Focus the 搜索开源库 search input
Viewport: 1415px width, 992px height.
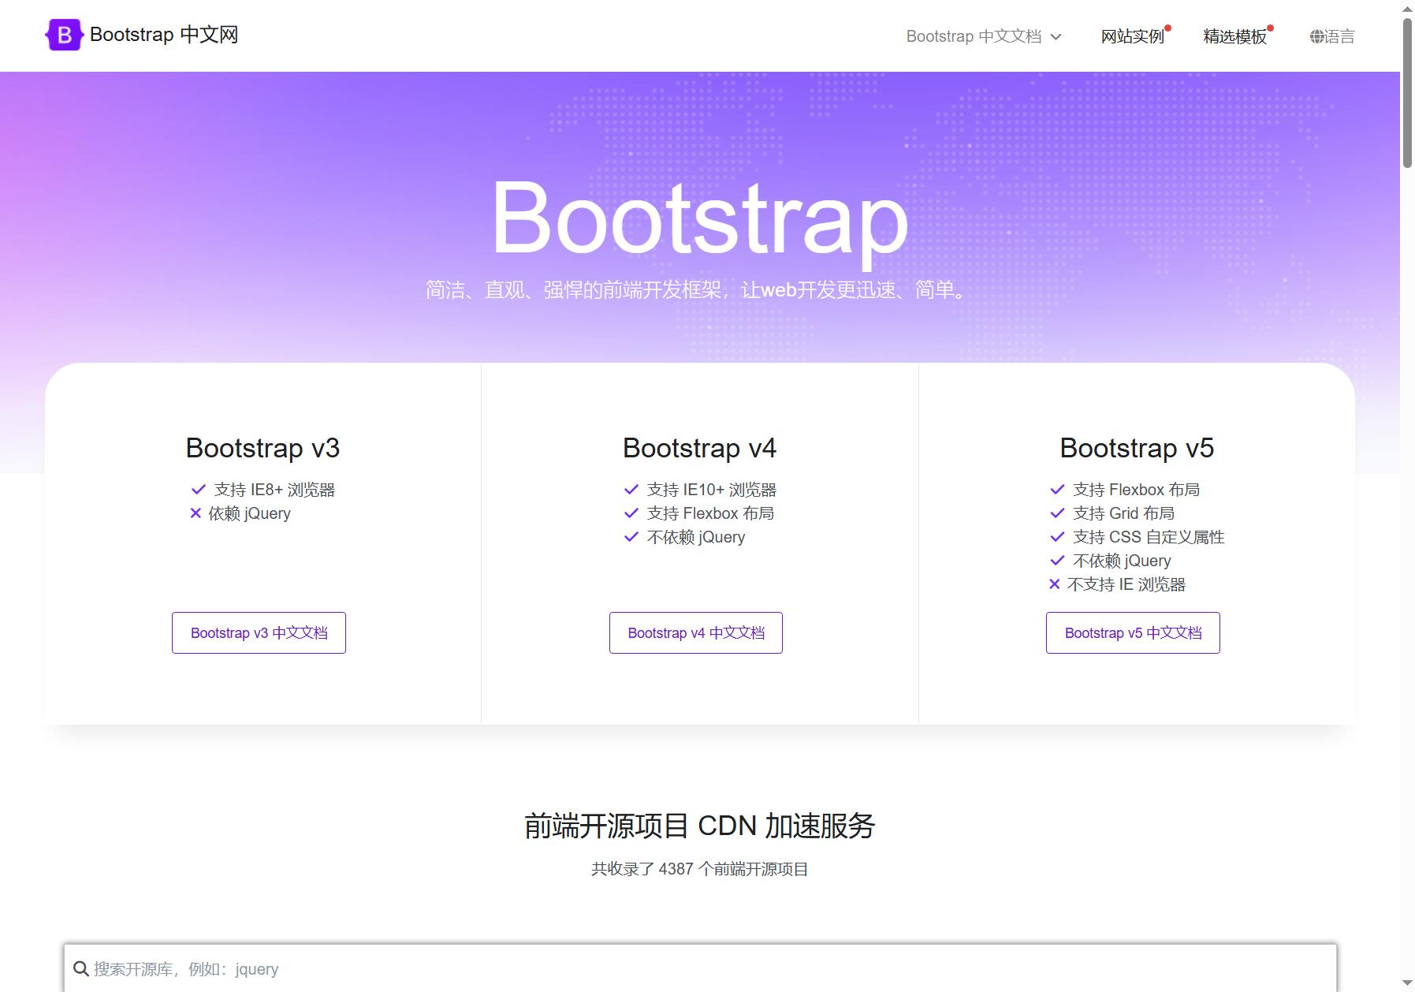[x=700, y=969]
